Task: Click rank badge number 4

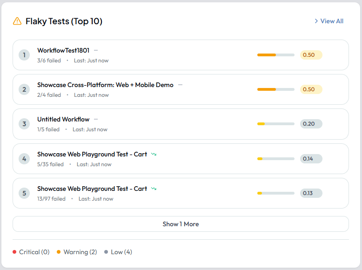Action: coord(24,159)
